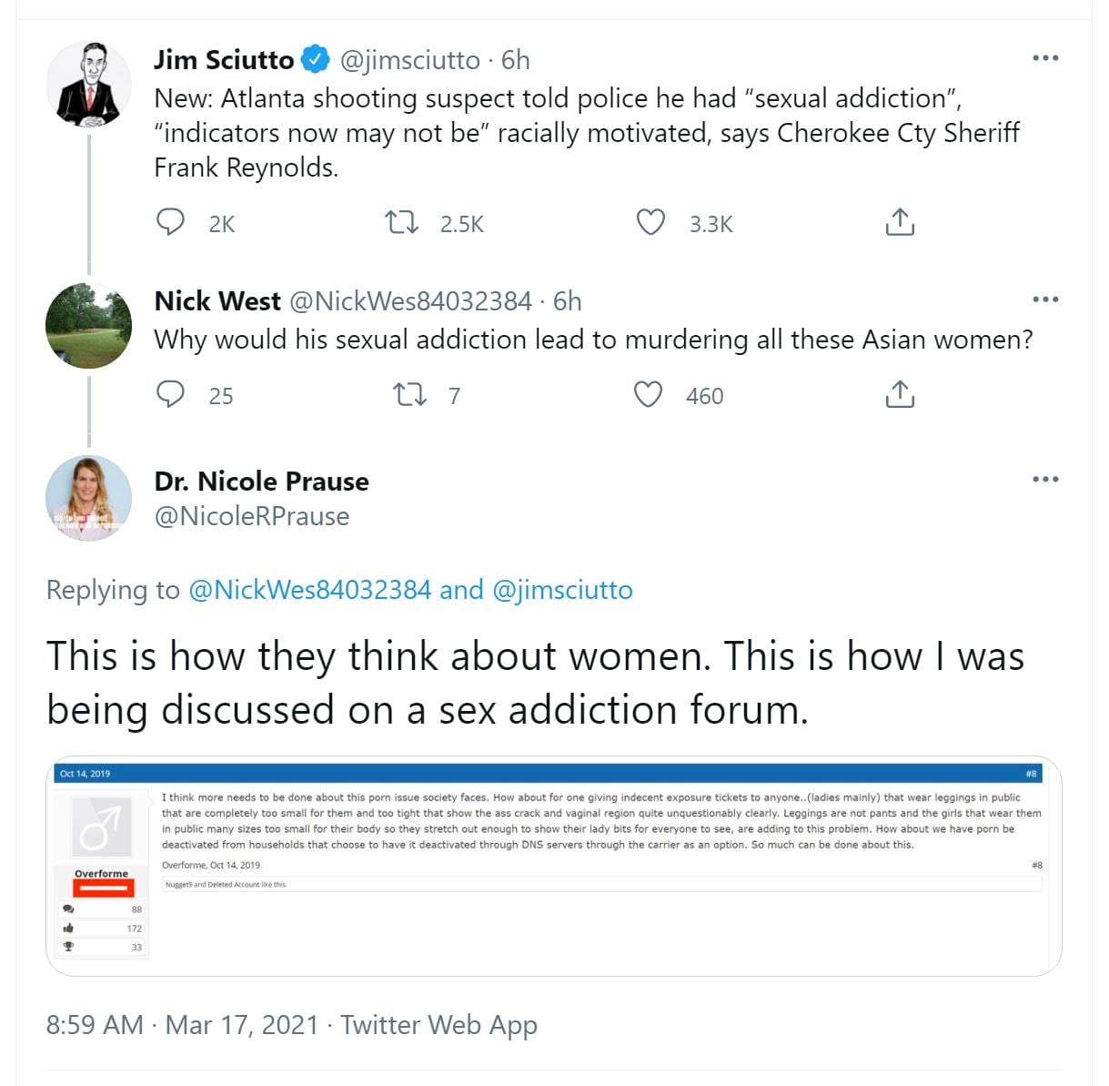Click the 8:59 AM Mar 17, 2021 timestamp
This screenshot has height=1086, width=1109.
click(182, 1025)
